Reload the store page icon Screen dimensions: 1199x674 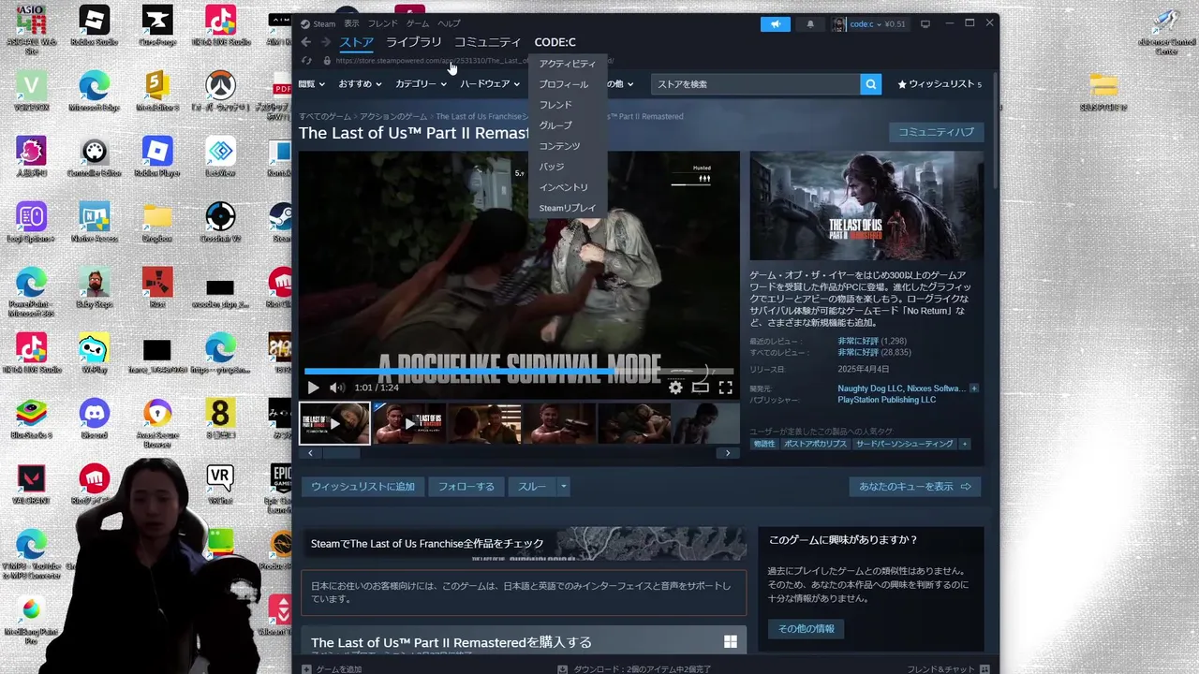(306, 61)
